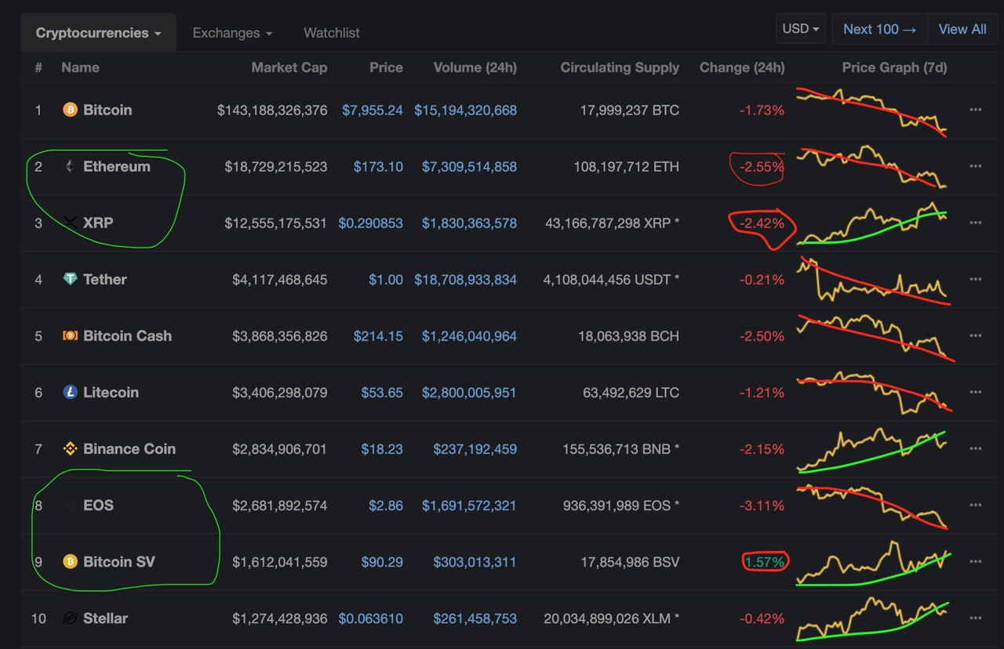
Task: Open the more options menu for Ethereum
Action: coord(976,166)
